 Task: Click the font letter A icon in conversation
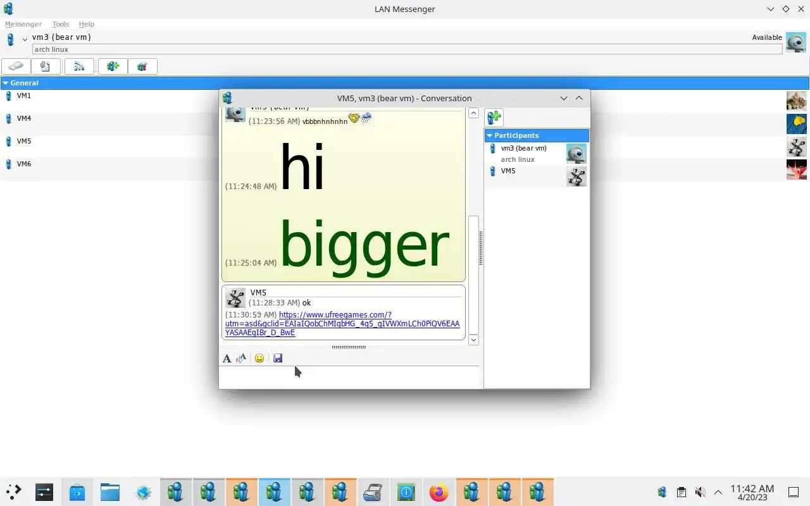point(227,359)
